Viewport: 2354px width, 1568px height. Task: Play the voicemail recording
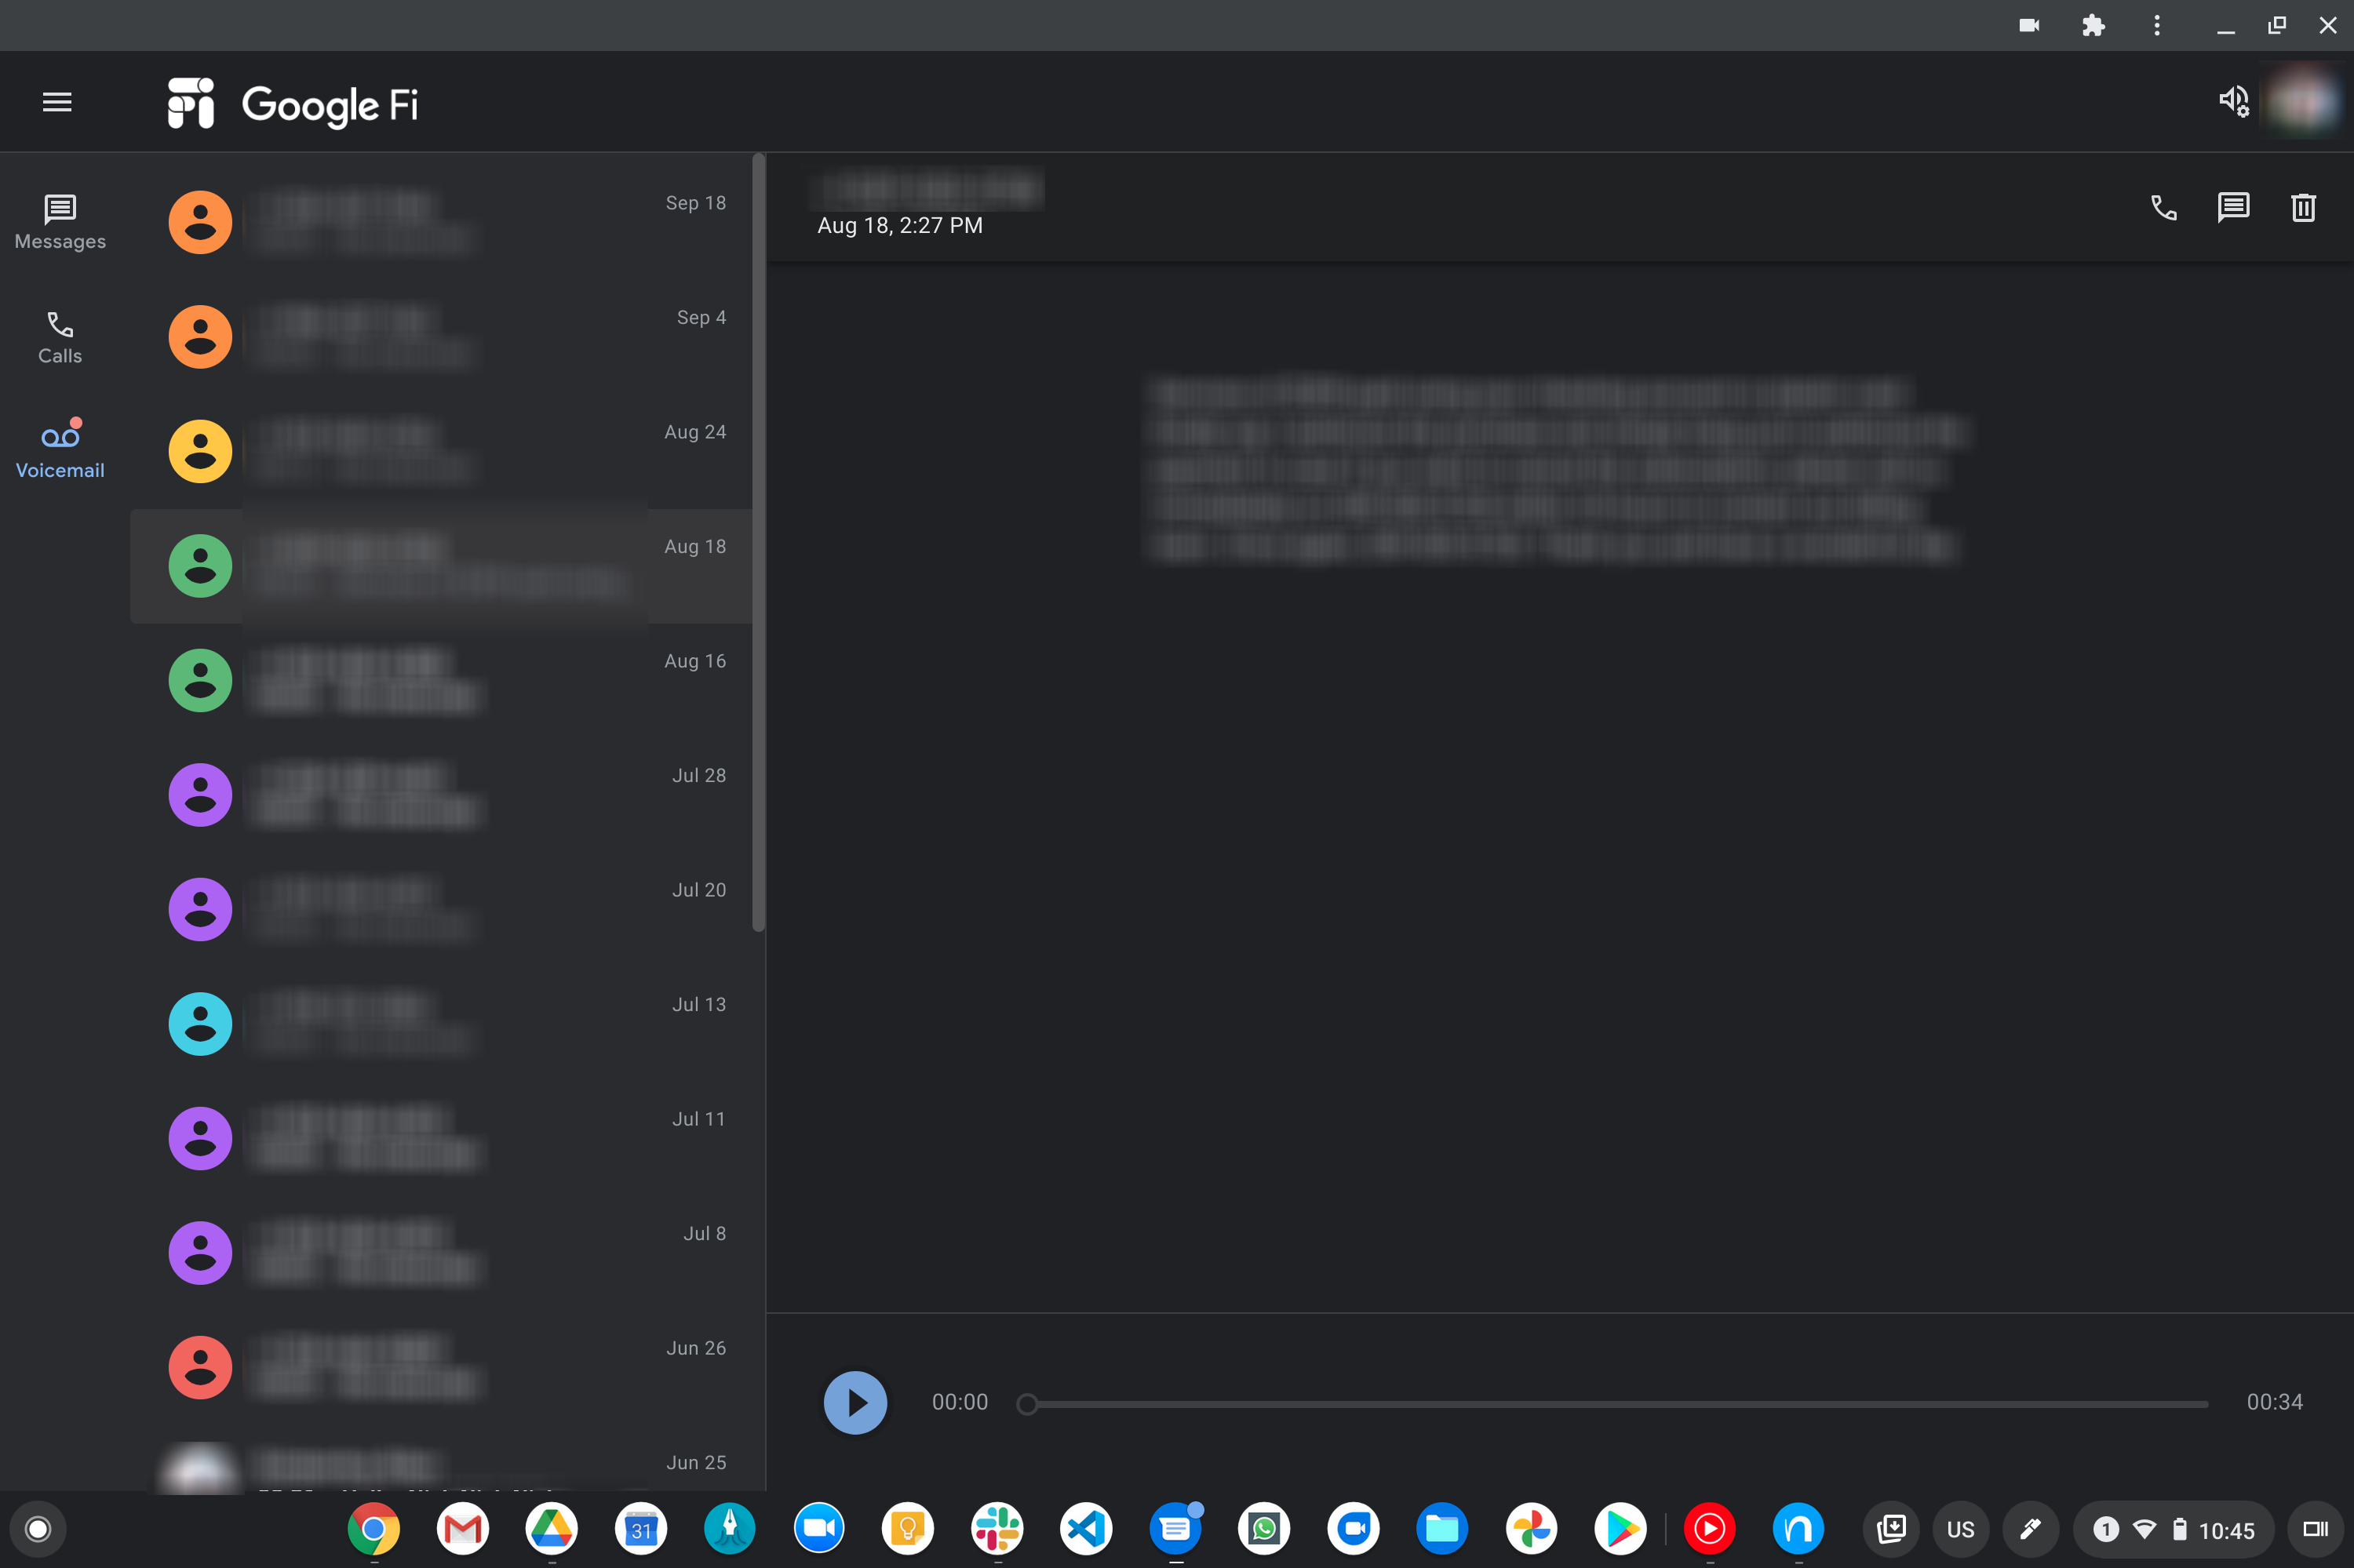pyautogui.click(x=855, y=1402)
